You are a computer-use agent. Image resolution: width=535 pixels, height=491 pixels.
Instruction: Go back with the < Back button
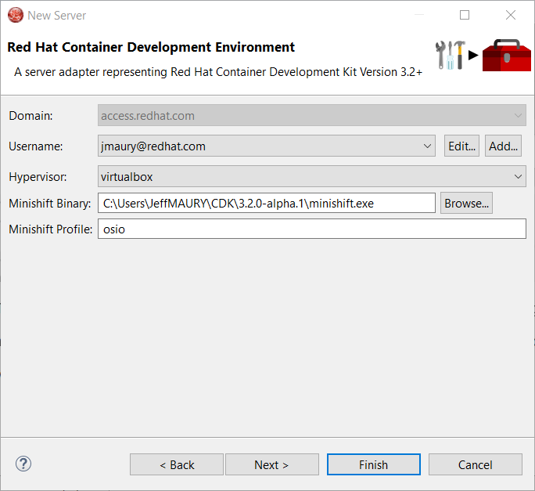[177, 464]
